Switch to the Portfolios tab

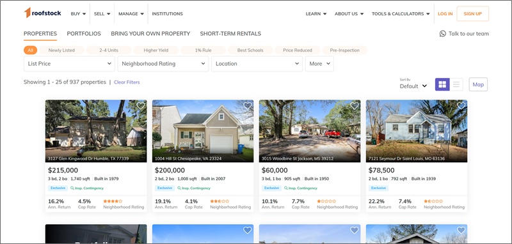[84, 34]
